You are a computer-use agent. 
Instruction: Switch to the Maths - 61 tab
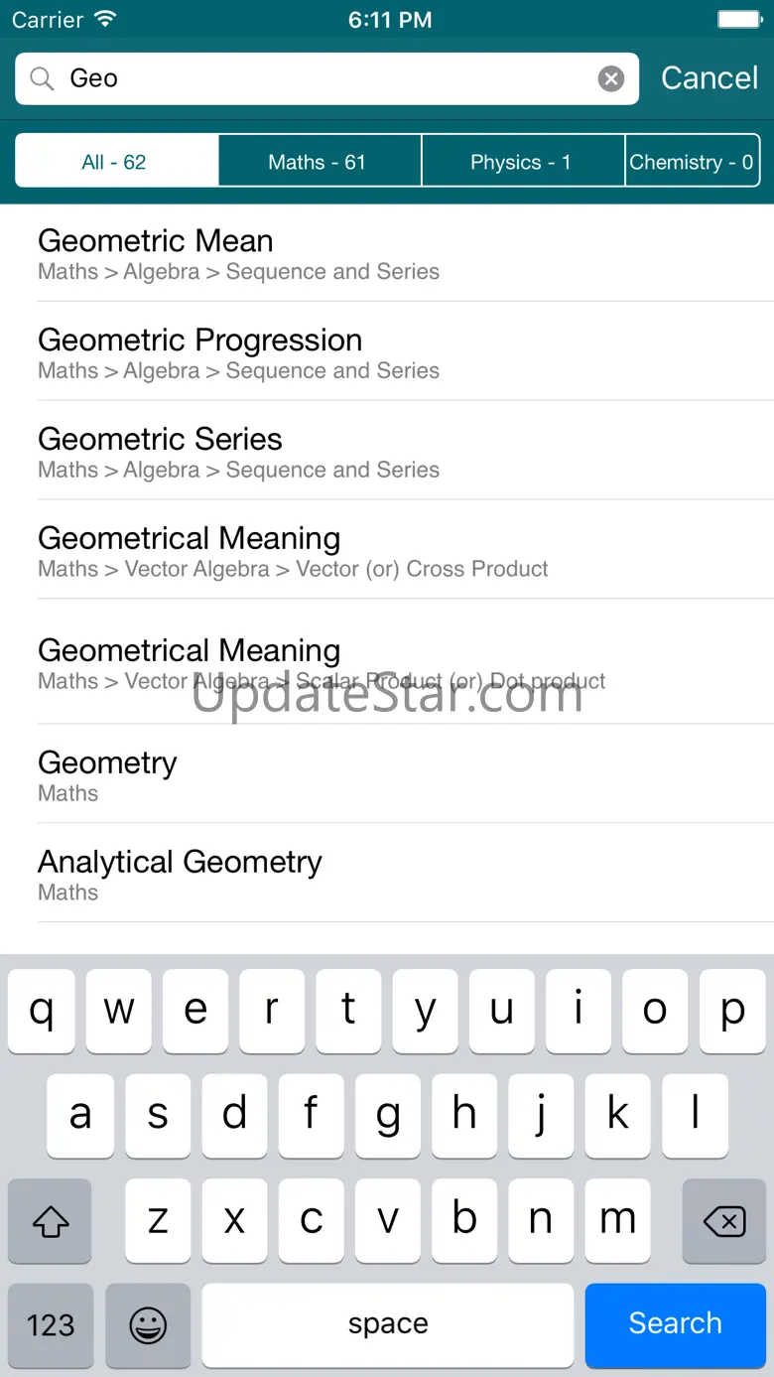[319, 162]
